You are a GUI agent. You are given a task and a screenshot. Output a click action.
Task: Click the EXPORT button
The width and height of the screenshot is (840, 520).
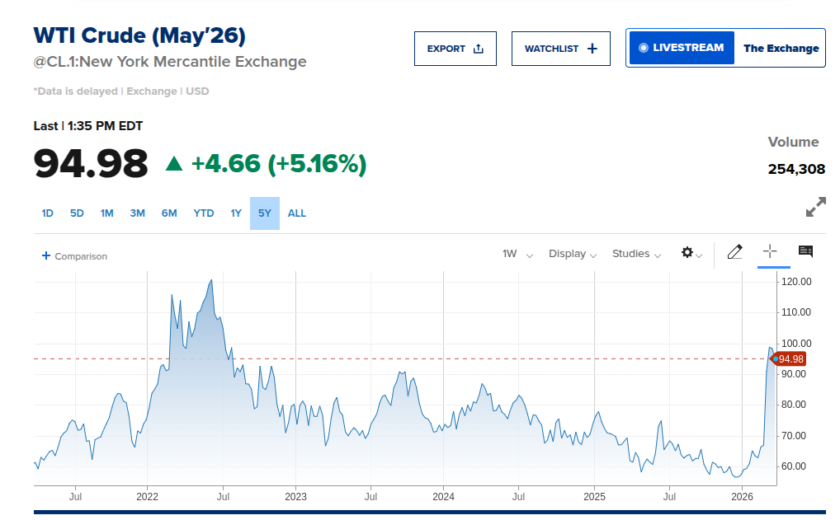[455, 49]
